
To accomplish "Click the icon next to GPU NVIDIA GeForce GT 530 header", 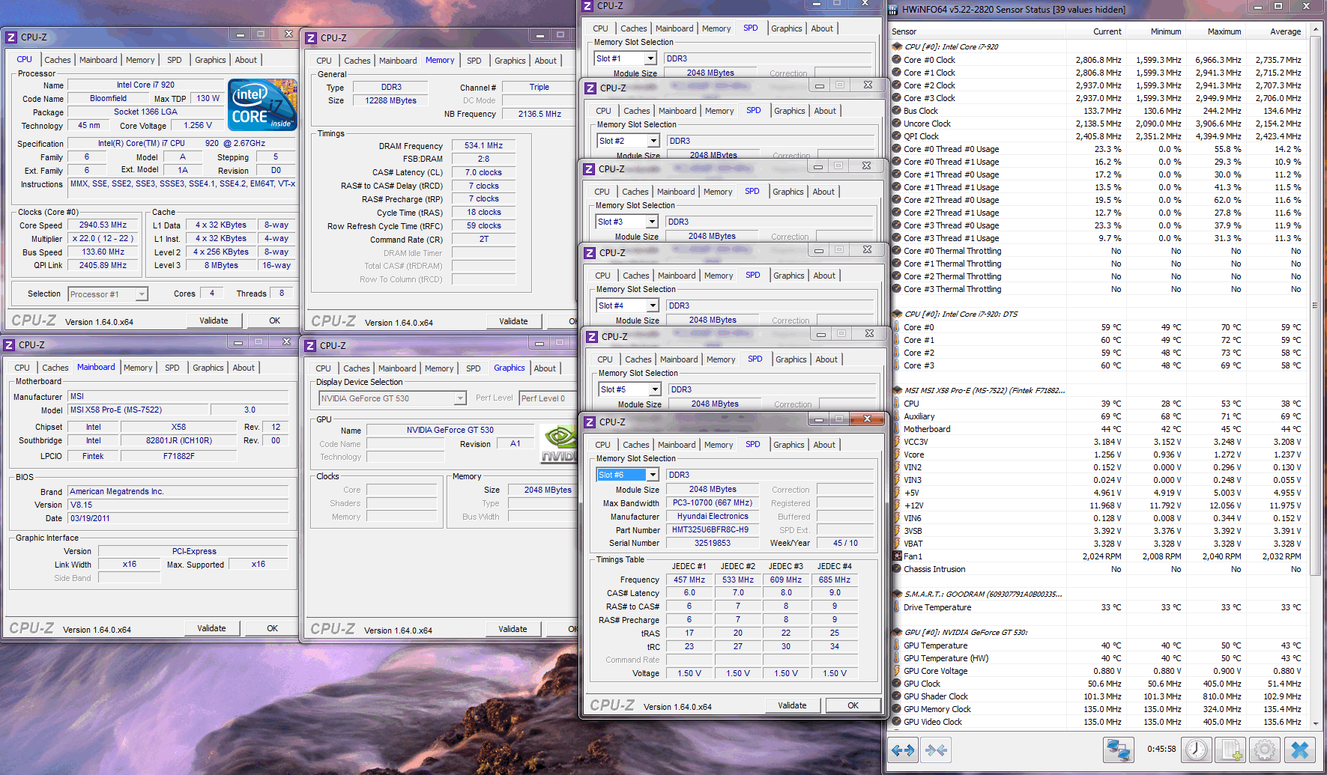I will click(897, 632).
